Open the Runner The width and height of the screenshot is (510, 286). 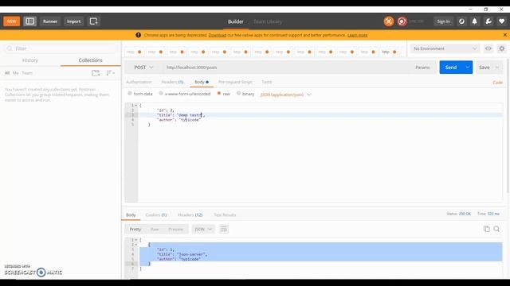click(x=50, y=21)
